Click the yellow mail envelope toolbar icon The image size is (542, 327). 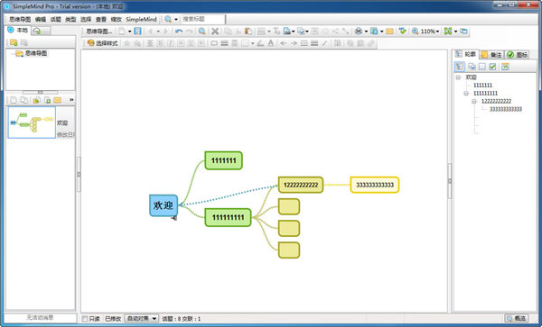click(x=389, y=32)
